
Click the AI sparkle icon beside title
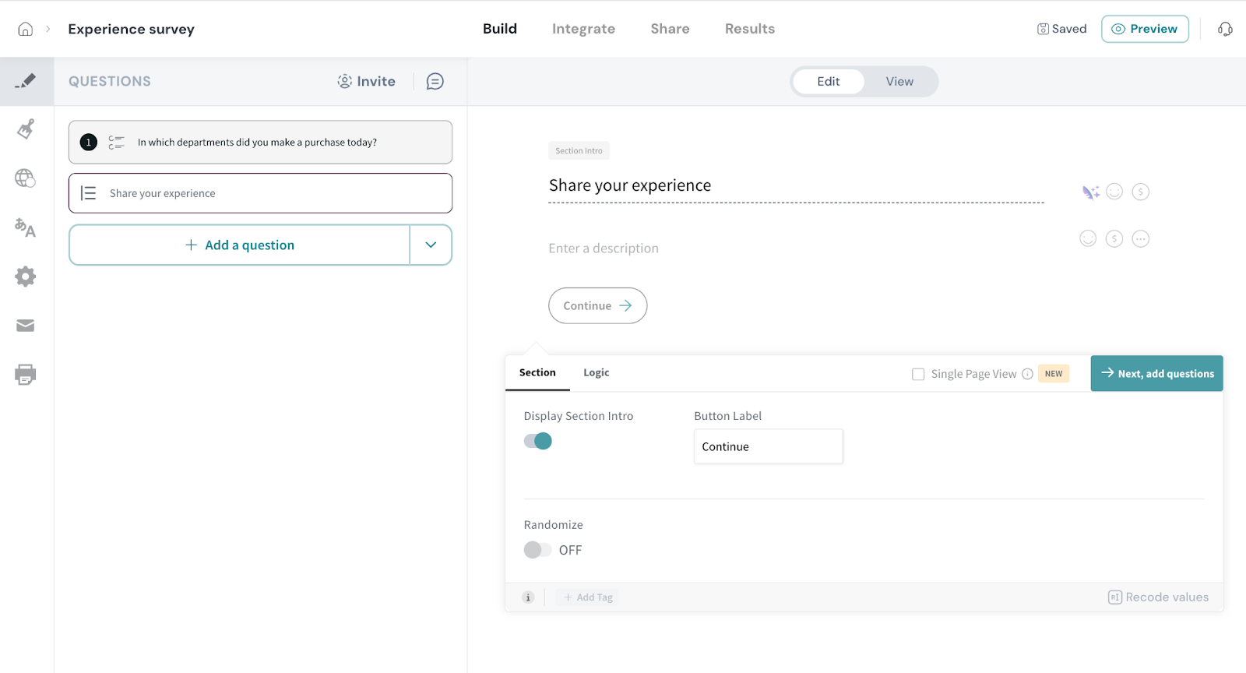[x=1090, y=192]
